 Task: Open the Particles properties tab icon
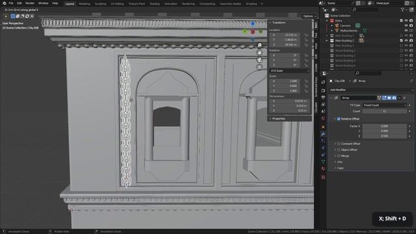click(x=323, y=141)
